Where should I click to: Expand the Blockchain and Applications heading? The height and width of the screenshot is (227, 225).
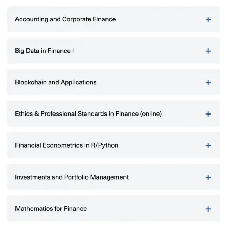click(x=56, y=83)
